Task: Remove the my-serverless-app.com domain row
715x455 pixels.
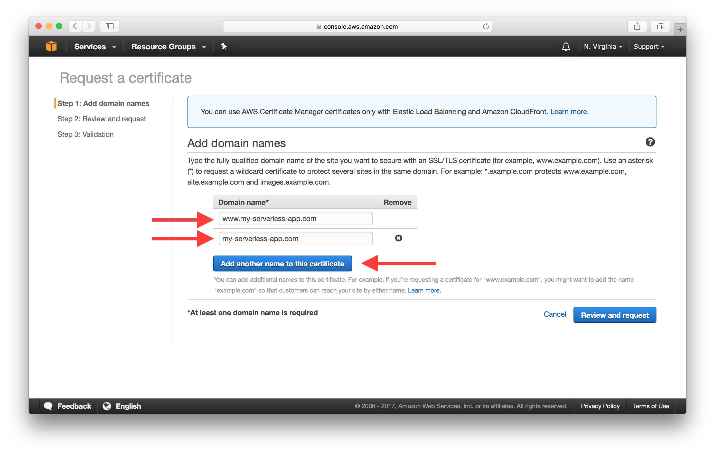Action: 399,238
